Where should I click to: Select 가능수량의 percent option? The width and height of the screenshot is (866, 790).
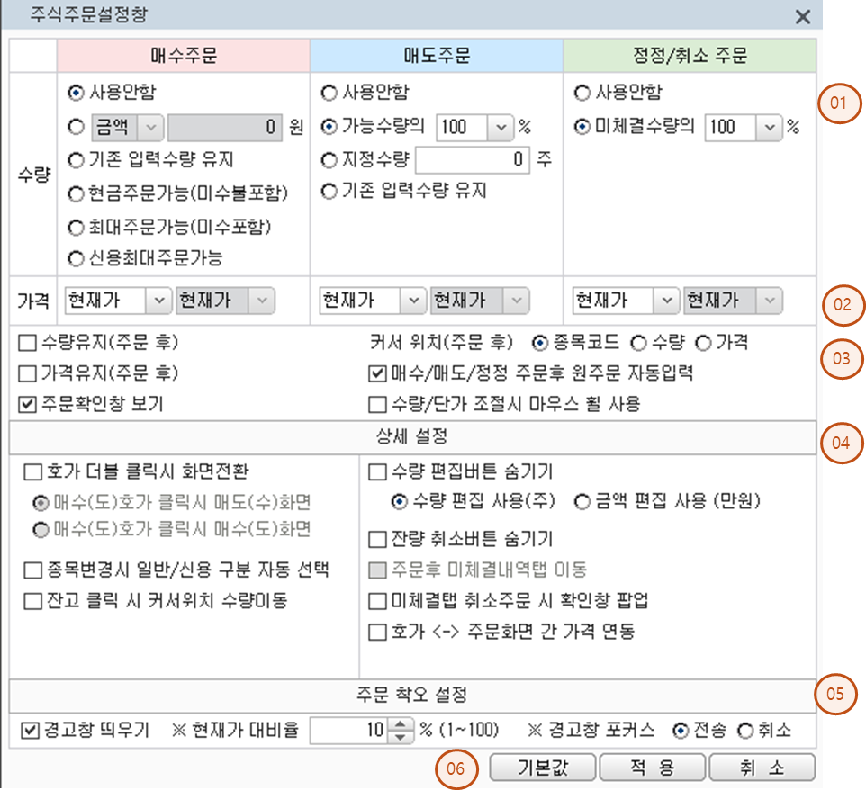pos(329,127)
